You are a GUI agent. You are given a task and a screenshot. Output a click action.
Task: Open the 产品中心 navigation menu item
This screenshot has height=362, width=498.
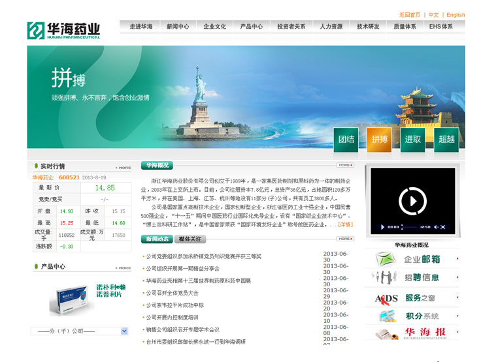click(x=252, y=27)
